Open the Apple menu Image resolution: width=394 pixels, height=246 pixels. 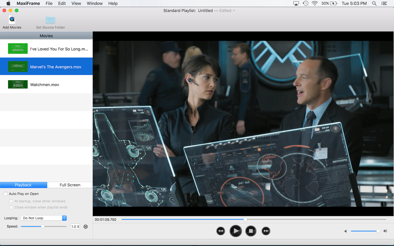coord(8,3)
